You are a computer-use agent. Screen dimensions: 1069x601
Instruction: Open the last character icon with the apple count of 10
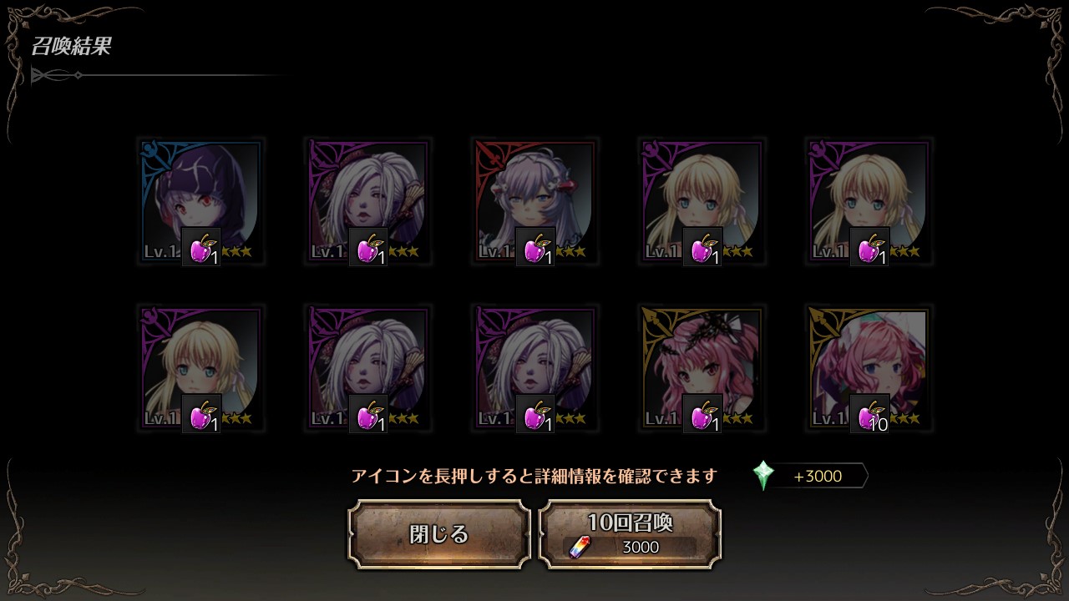(869, 368)
